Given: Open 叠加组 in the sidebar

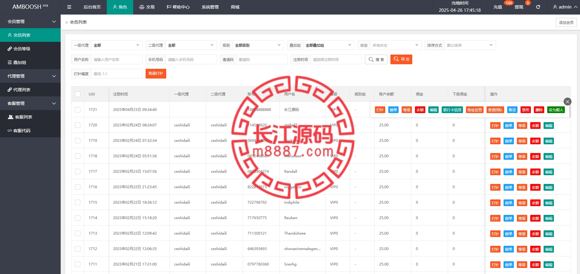Looking at the screenshot, I should [x=30, y=62].
